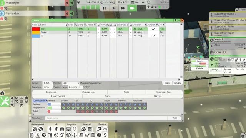This screenshot has width=246, height=138.
Task: Click the eagle emblem icon
Action: 87,135
